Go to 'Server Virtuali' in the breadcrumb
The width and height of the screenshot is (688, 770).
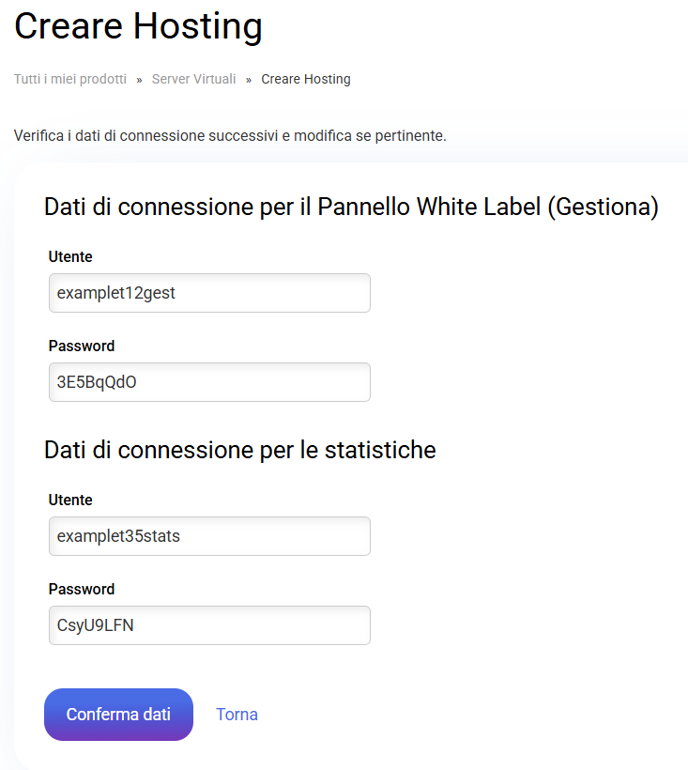[193, 79]
